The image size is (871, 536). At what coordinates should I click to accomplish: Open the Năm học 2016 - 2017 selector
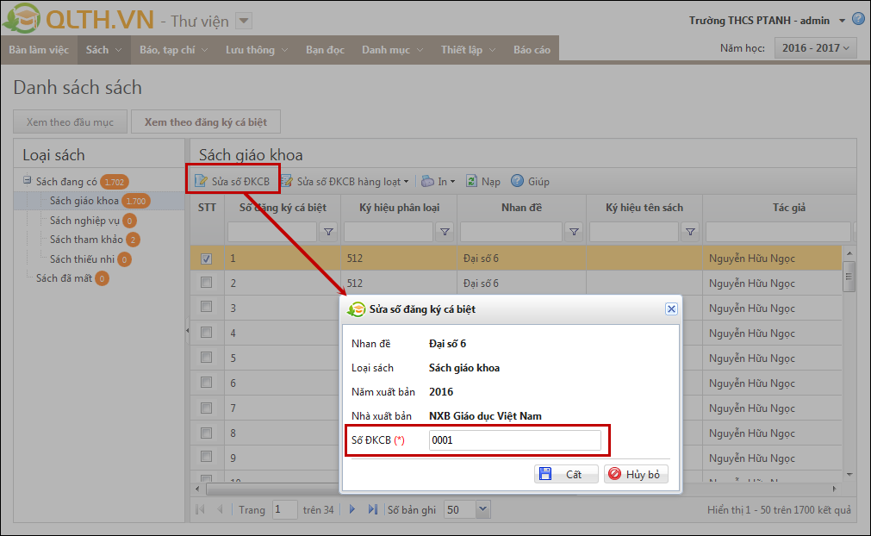(816, 47)
